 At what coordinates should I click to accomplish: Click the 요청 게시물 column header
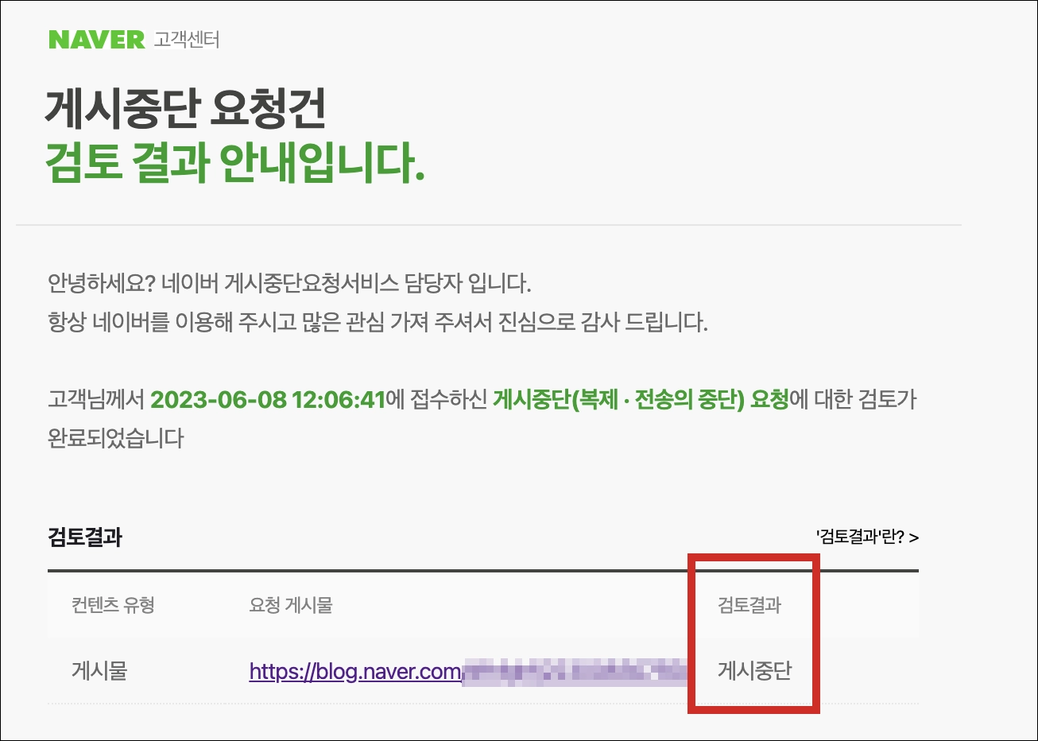point(291,605)
